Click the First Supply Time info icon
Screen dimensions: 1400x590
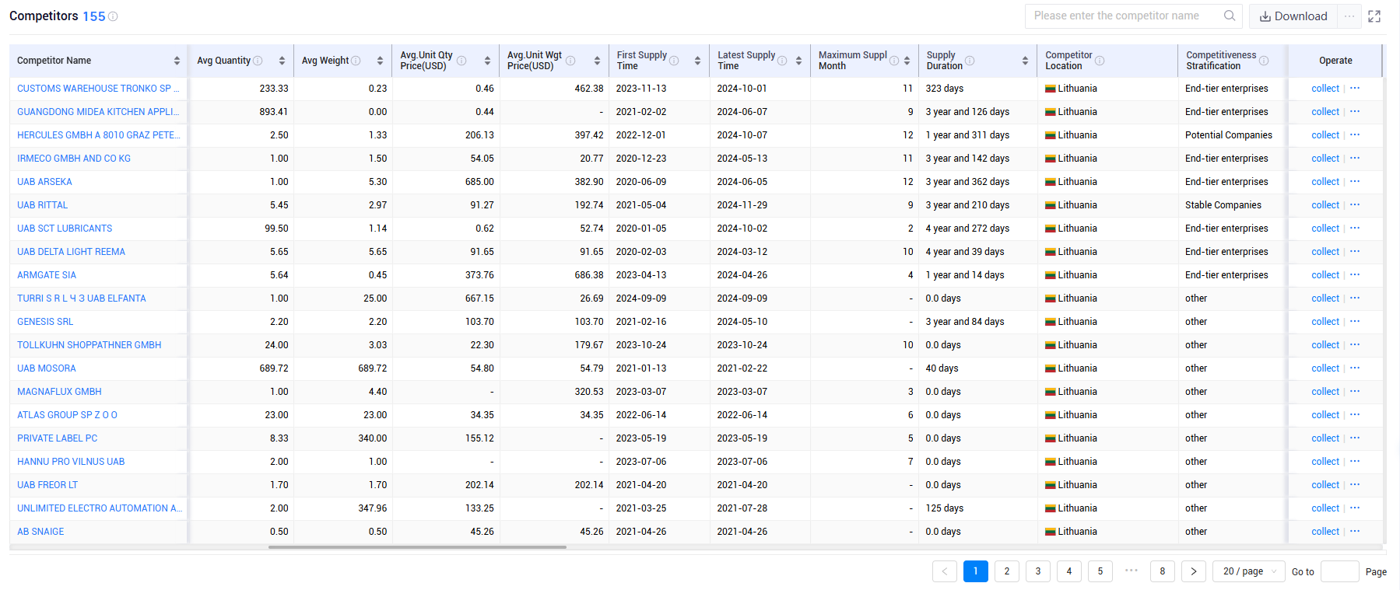coord(674,61)
